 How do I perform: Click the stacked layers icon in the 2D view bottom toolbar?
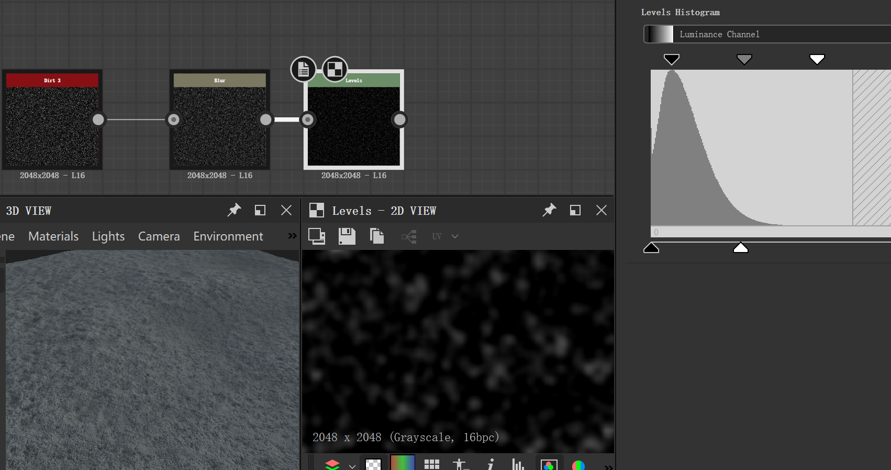pos(332,465)
